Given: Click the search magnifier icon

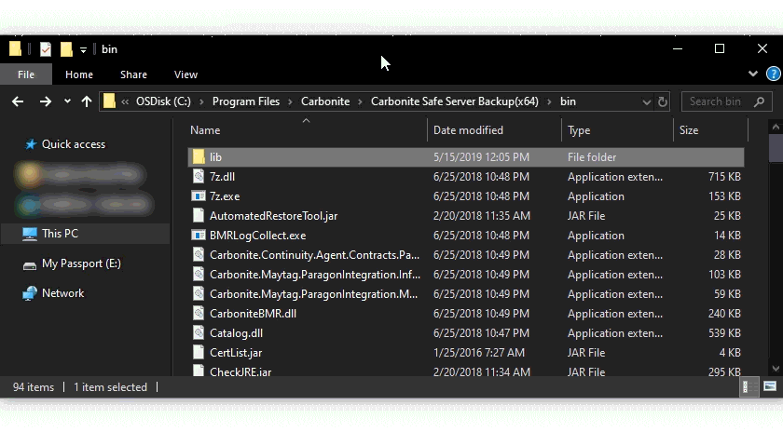Looking at the screenshot, I should point(759,101).
